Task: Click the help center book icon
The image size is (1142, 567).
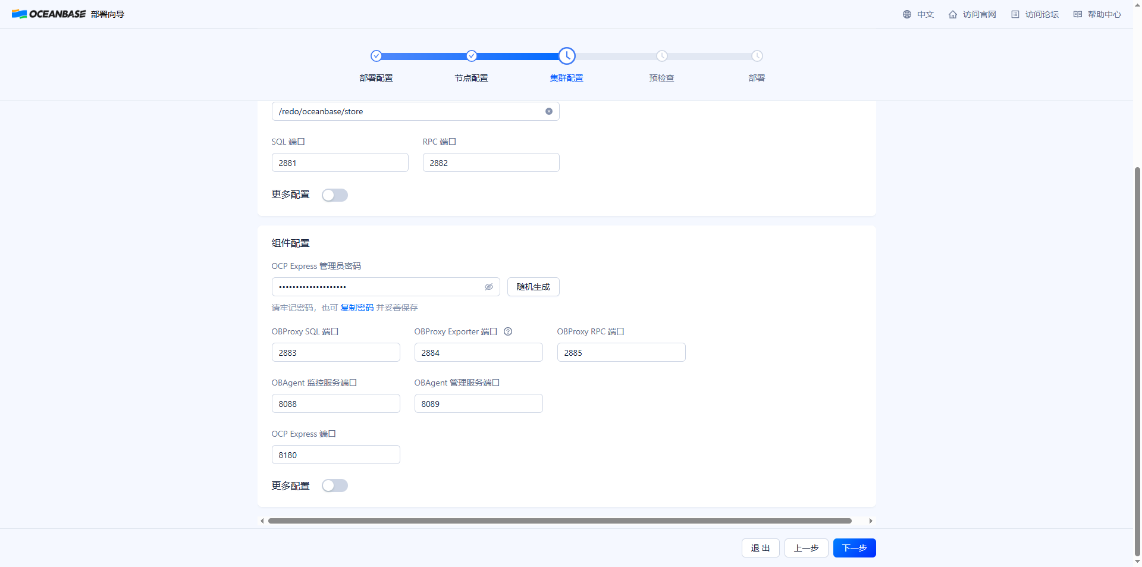Action: pos(1078,14)
